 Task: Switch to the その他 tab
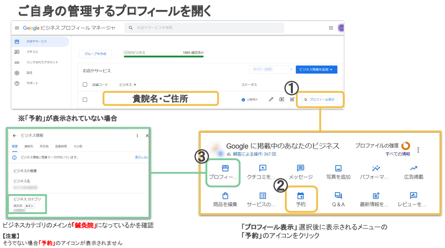[x=78, y=146]
